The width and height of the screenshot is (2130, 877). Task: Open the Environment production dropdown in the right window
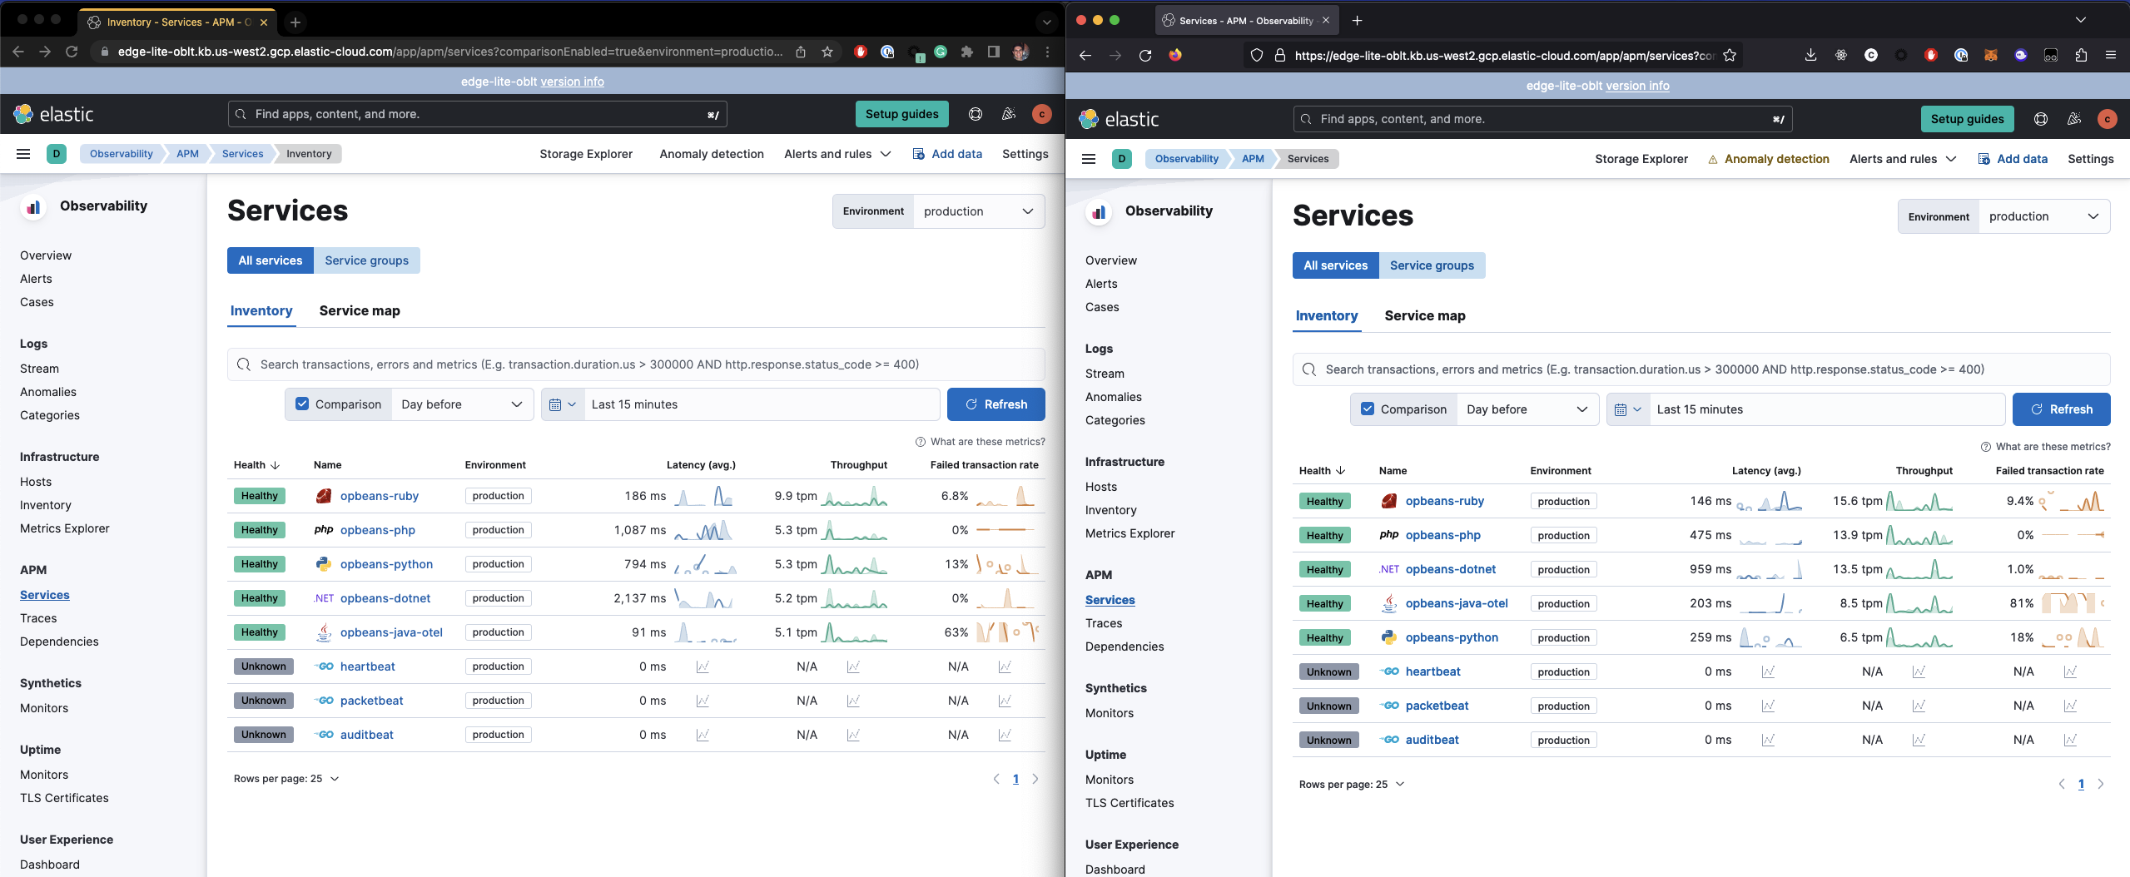pos(2044,216)
